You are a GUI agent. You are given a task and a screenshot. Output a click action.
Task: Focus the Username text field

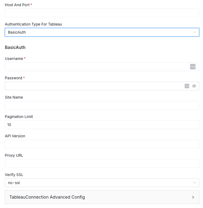(x=96, y=67)
